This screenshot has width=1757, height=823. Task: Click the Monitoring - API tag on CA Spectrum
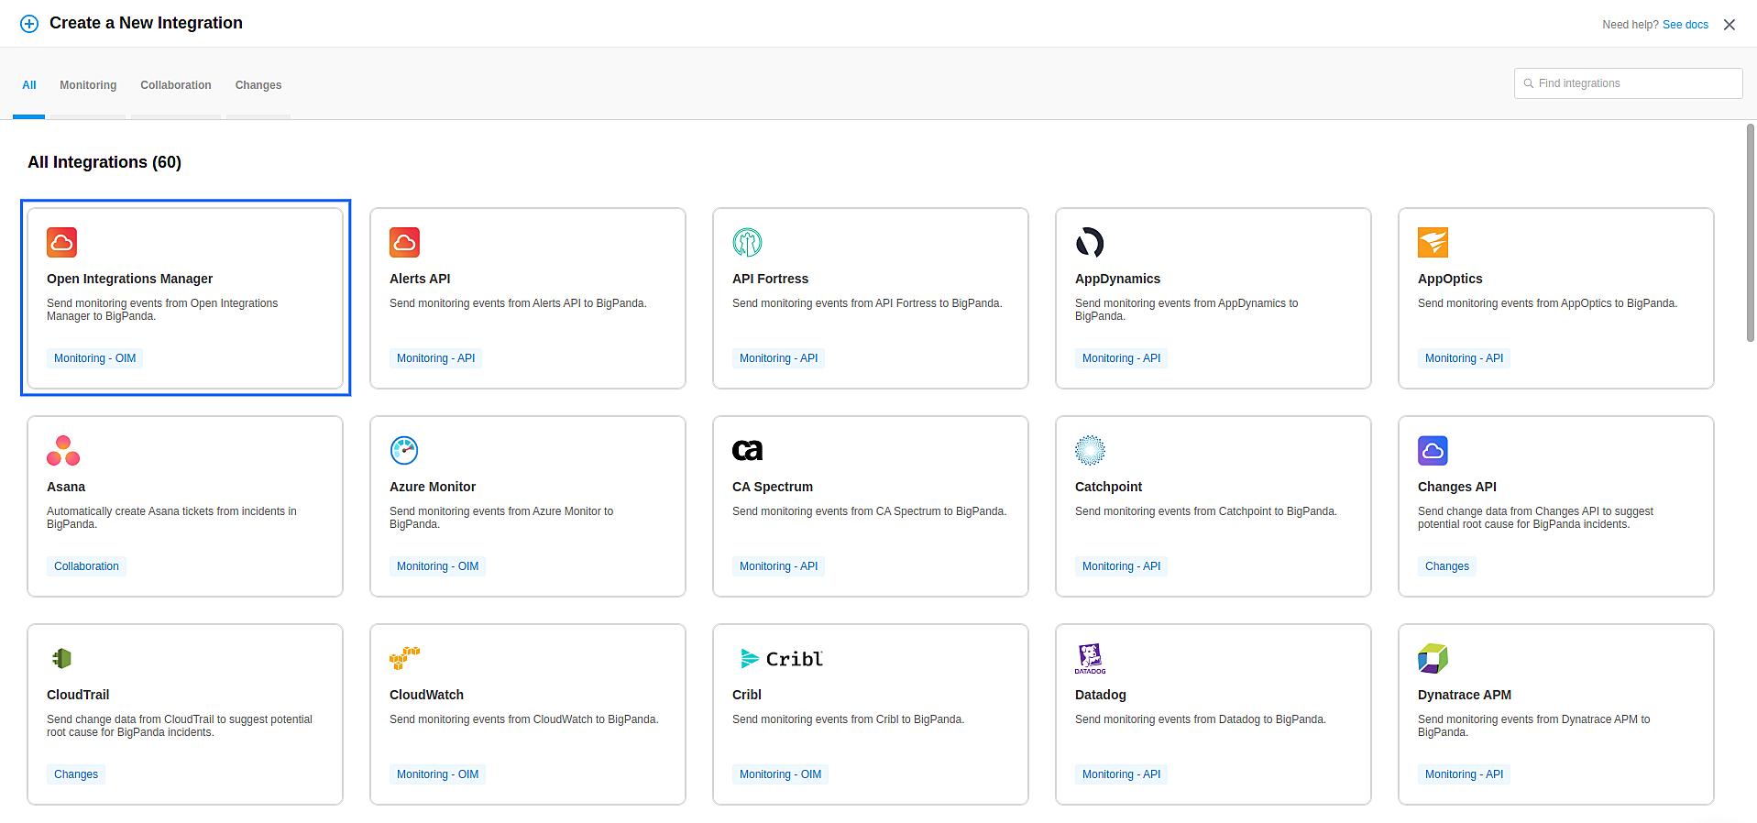[778, 566]
